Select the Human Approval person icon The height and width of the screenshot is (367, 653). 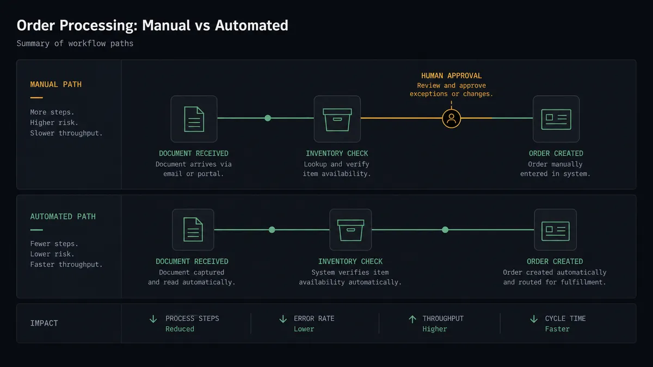[451, 118]
